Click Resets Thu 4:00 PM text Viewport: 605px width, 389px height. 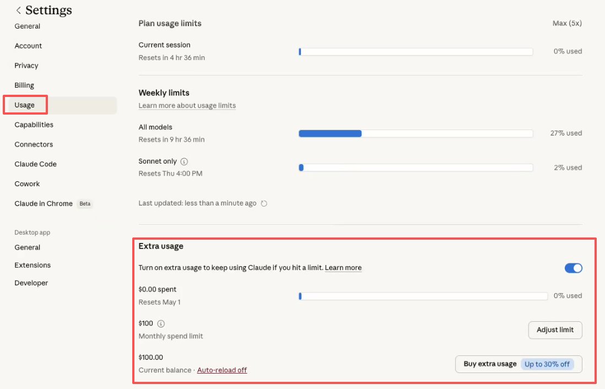tap(170, 173)
